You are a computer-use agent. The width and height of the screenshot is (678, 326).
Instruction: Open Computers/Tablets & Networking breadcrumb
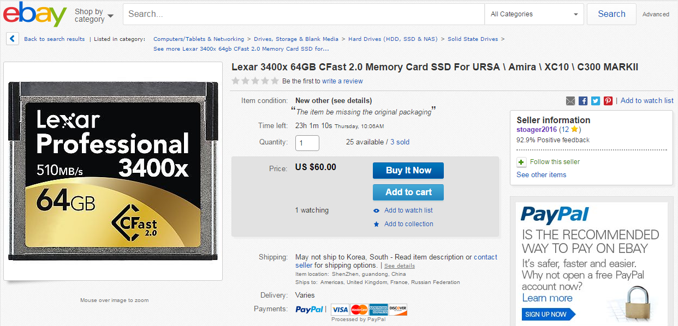pyautogui.click(x=199, y=39)
